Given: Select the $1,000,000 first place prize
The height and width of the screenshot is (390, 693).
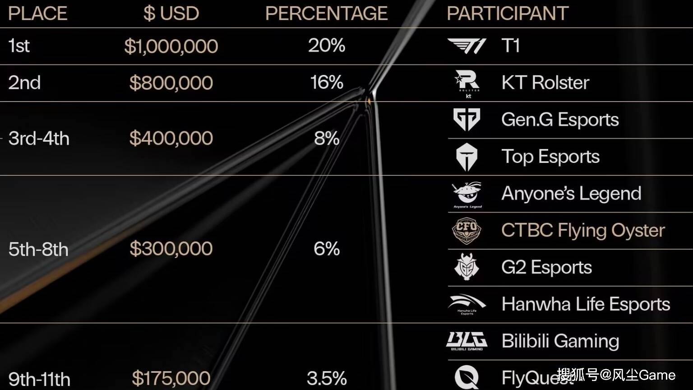Looking at the screenshot, I should [x=171, y=46].
